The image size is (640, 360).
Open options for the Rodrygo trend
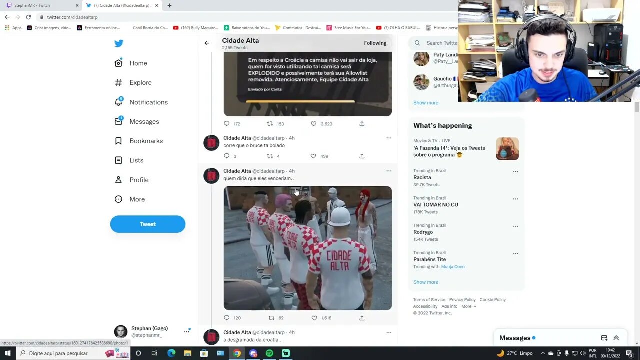(515, 226)
